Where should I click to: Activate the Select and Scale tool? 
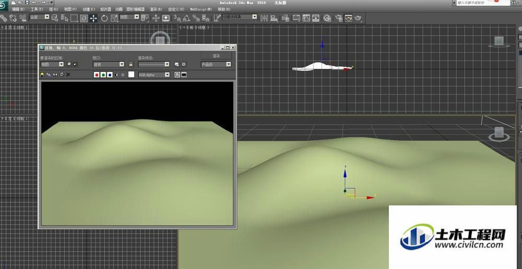[114, 18]
